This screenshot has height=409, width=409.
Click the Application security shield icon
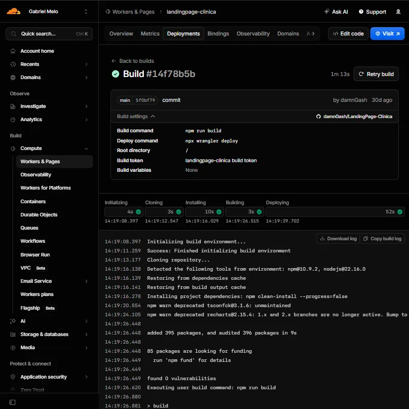pos(13,377)
